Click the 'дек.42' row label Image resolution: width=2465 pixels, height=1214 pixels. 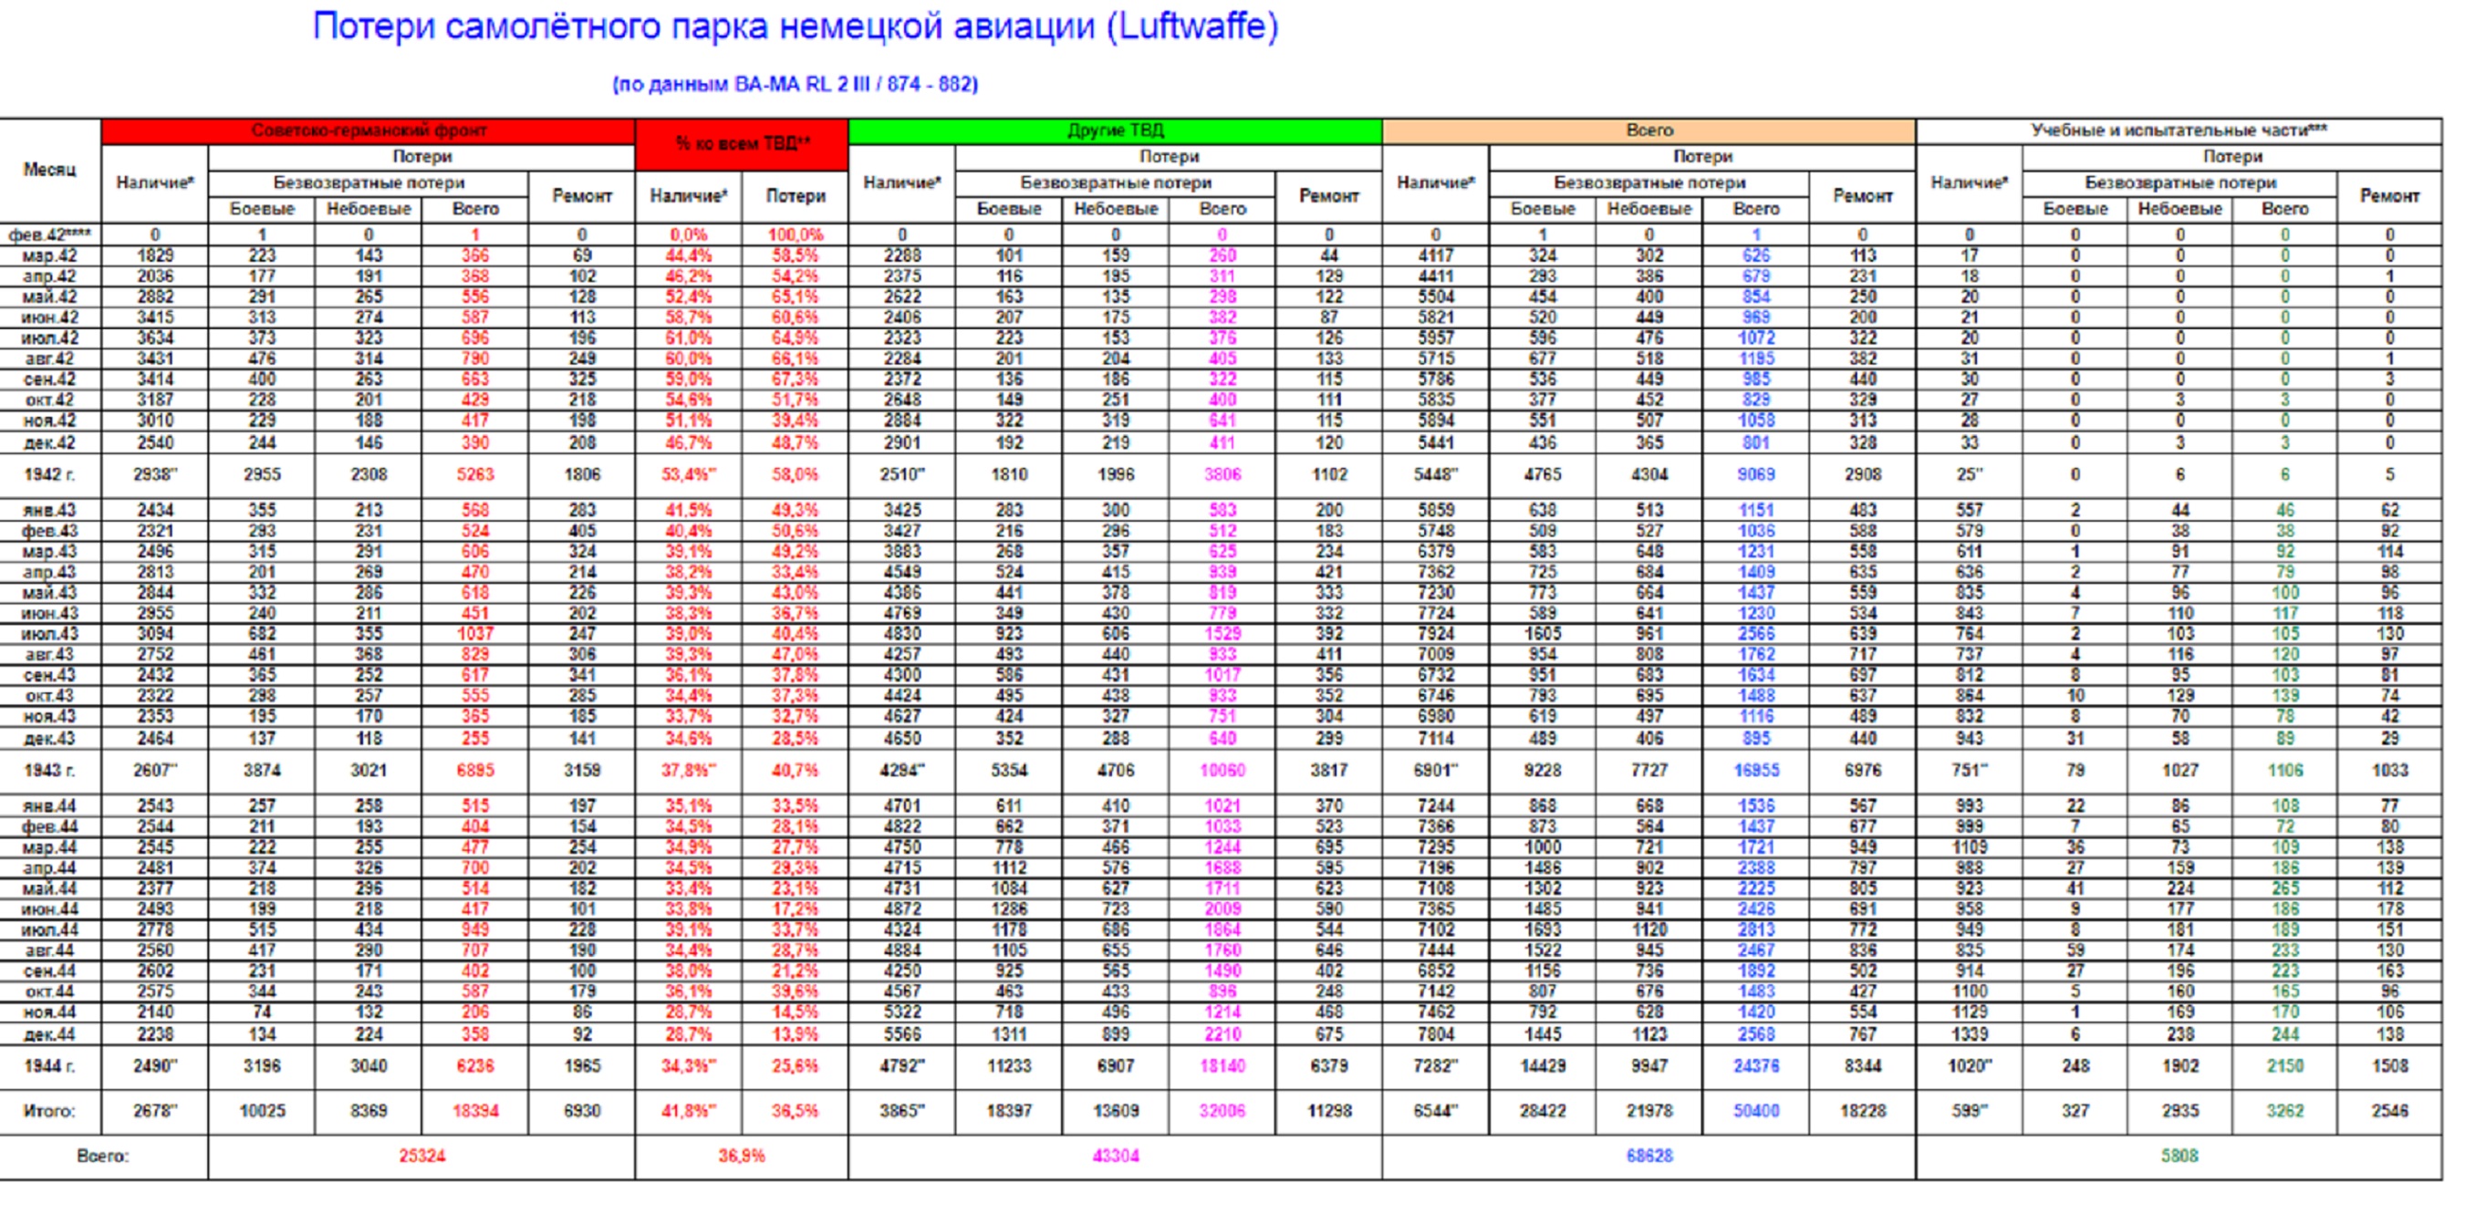pyautogui.click(x=50, y=443)
